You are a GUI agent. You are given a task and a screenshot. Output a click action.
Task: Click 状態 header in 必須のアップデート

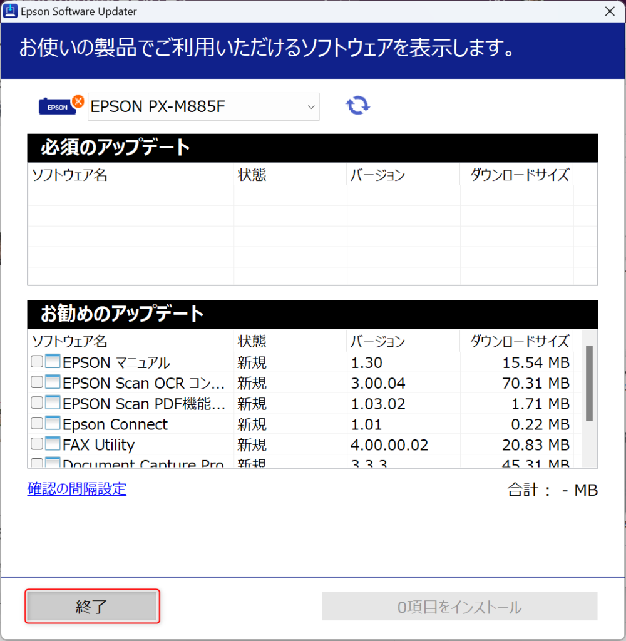point(252,175)
